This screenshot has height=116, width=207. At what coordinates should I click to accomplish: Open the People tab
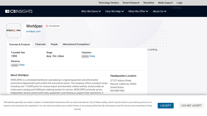click(x=54, y=44)
